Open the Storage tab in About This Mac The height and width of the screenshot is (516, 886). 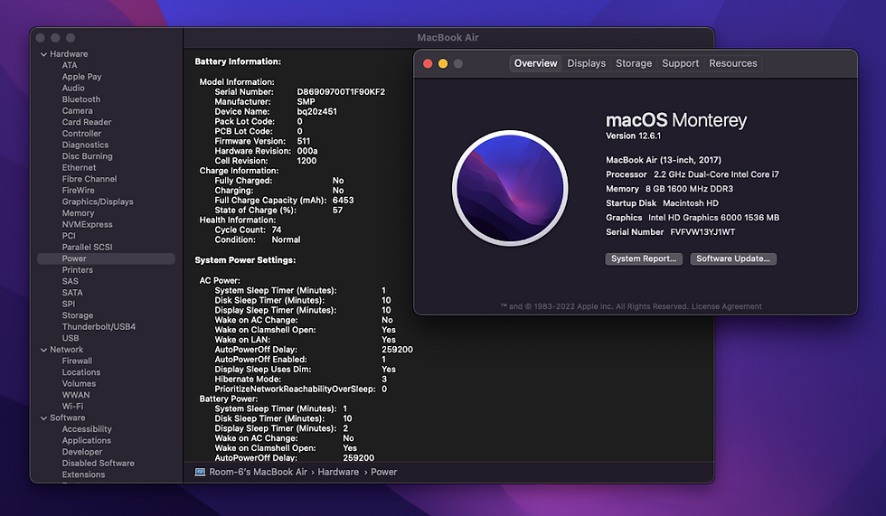coord(634,63)
